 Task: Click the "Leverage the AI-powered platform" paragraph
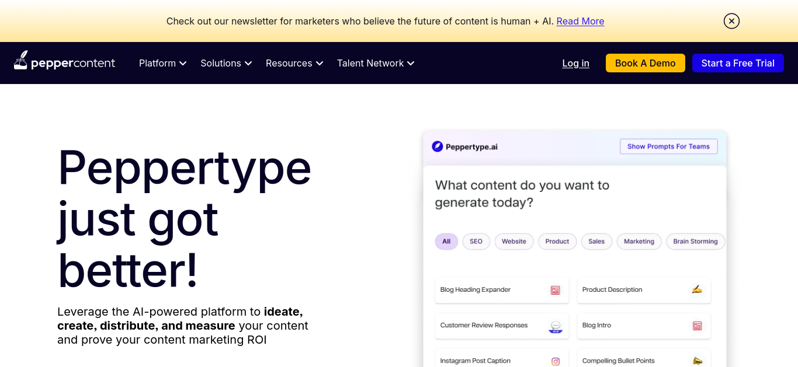(183, 326)
